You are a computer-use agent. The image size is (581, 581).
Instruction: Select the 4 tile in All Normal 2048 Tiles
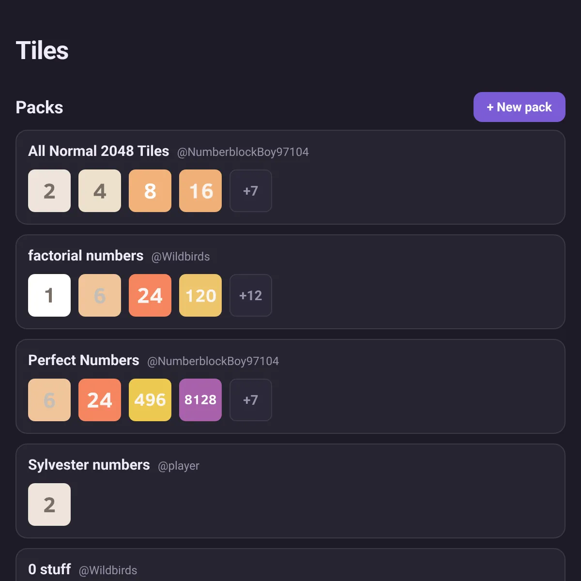[x=100, y=191]
